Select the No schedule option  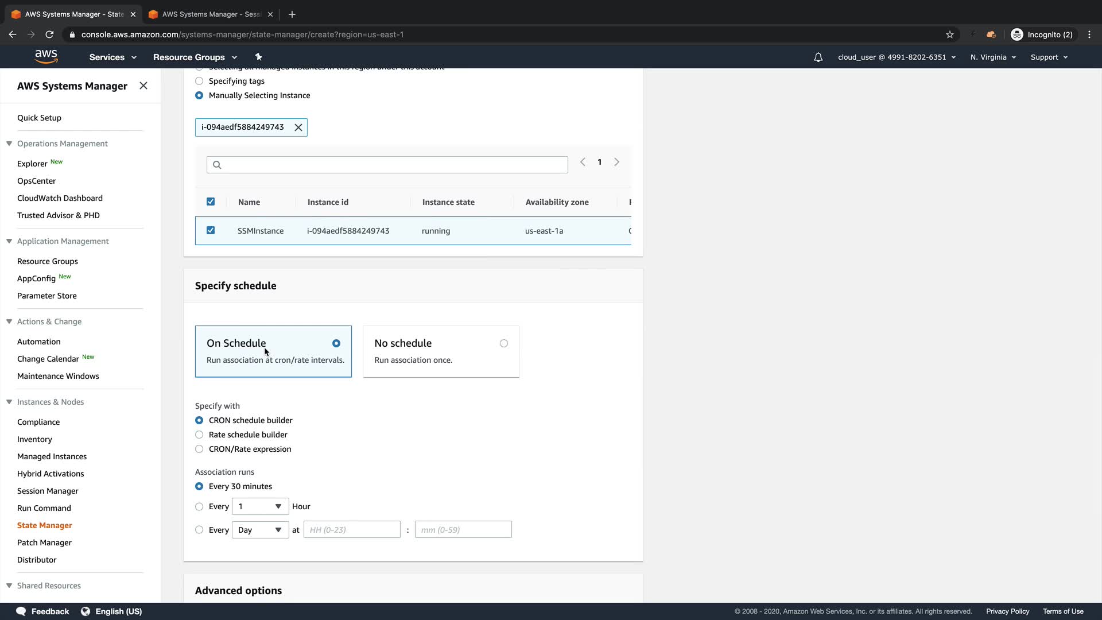(503, 343)
